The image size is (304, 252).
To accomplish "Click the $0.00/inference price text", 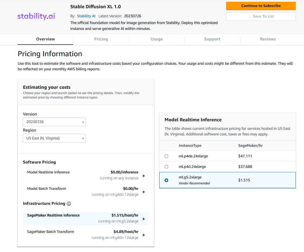I will point(124,172).
